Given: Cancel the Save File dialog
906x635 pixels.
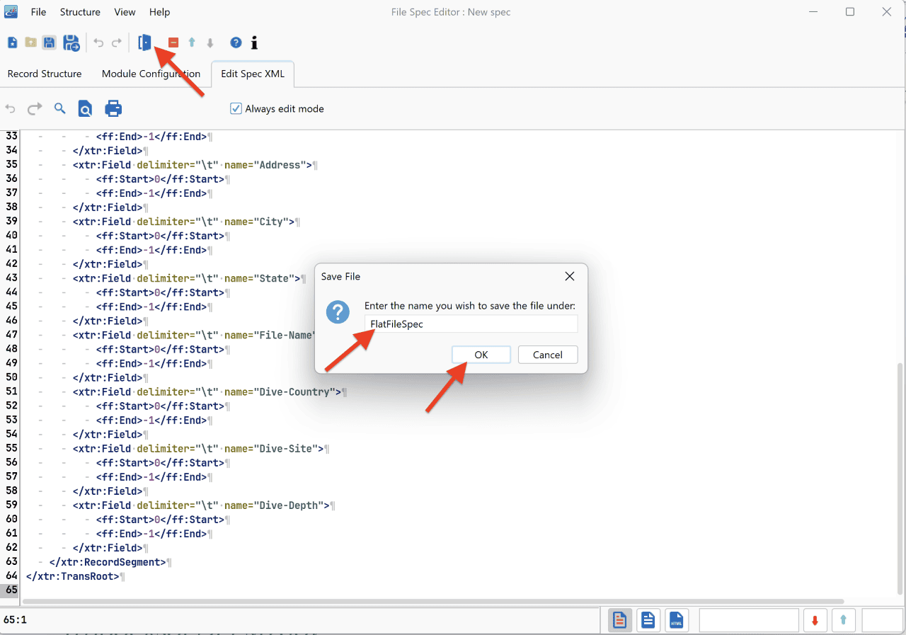Looking at the screenshot, I should 548,355.
